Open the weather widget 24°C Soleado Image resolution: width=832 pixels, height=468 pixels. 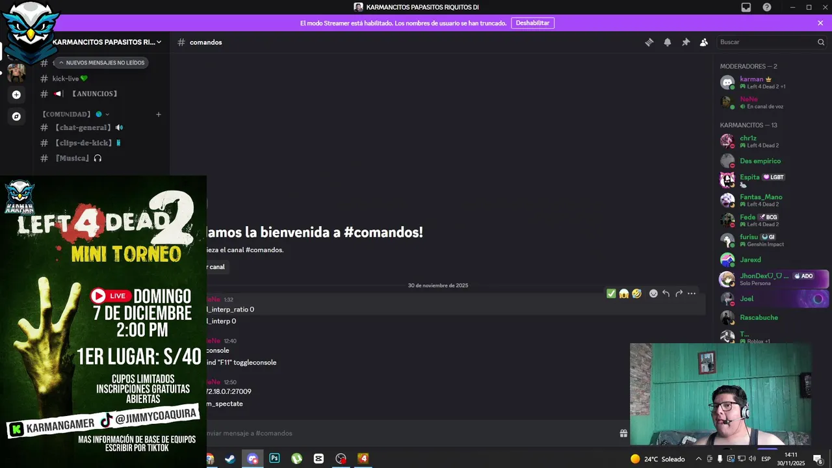pos(658,459)
